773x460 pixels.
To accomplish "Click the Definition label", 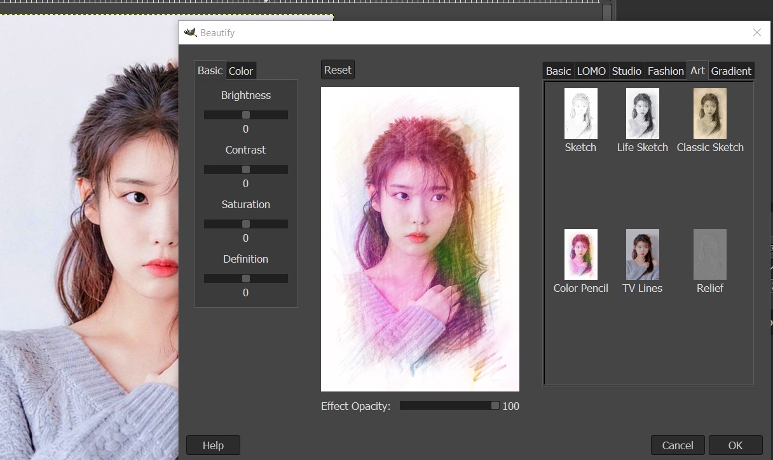I will 246,259.
